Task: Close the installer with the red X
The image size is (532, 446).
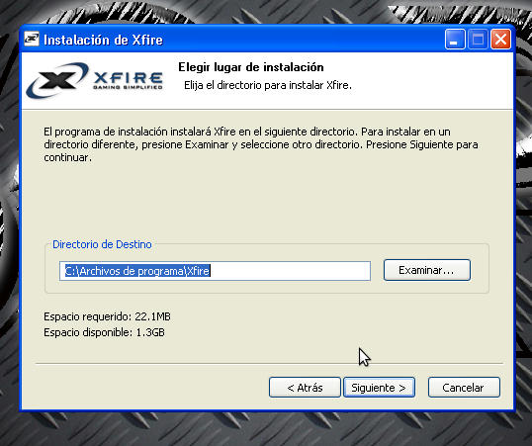Action: point(500,40)
